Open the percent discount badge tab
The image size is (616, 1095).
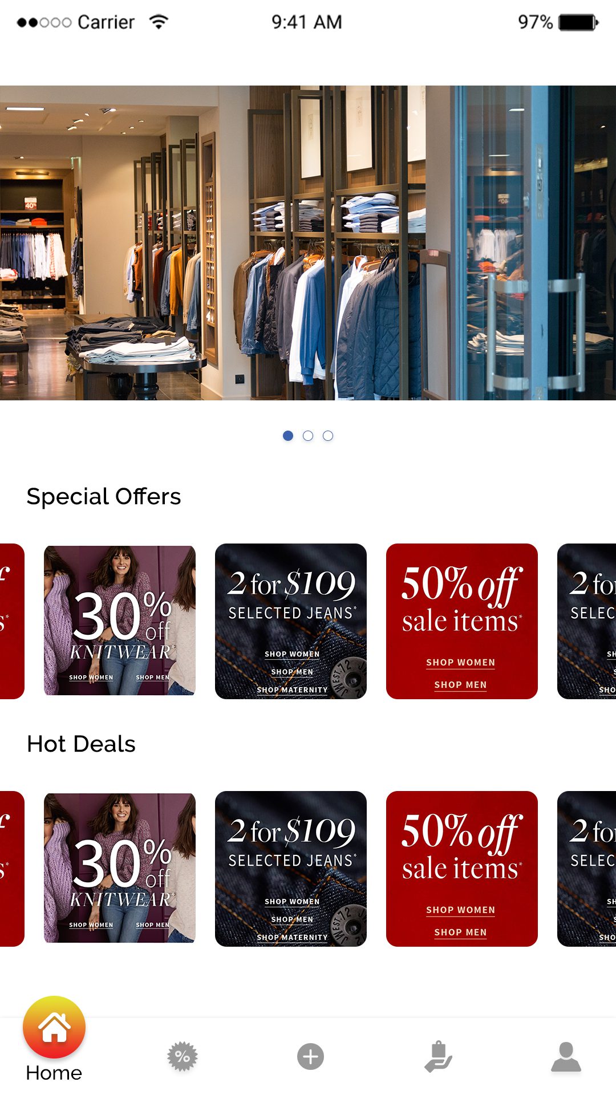tap(183, 1057)
